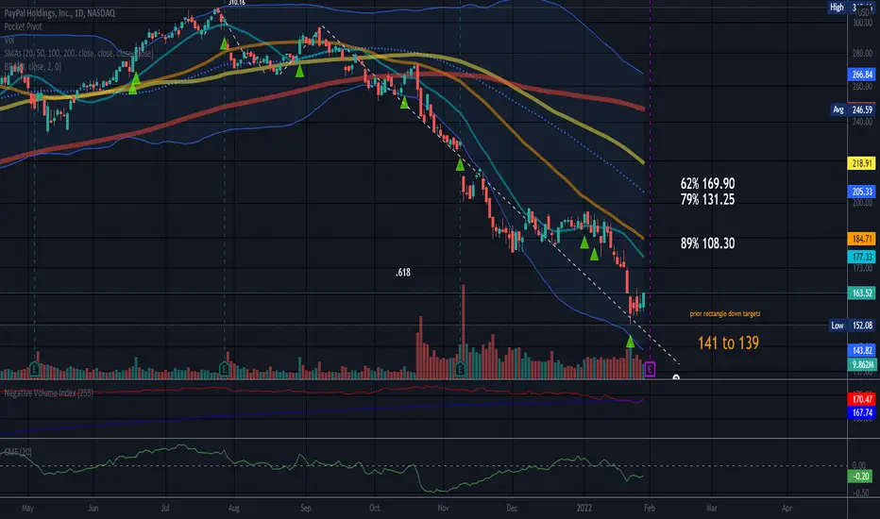Click the USD currency label
This screenshot has height=519, width=880.
pos(864,12)
